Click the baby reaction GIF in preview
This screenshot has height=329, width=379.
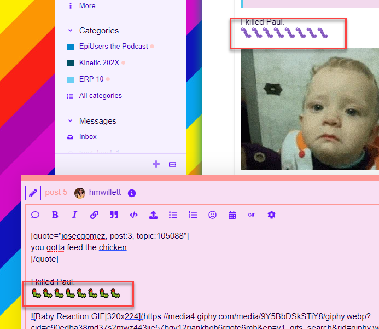click(x=310, y=109)
